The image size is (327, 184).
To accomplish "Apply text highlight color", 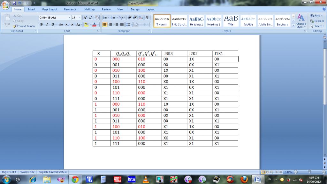I will point(86,24).
